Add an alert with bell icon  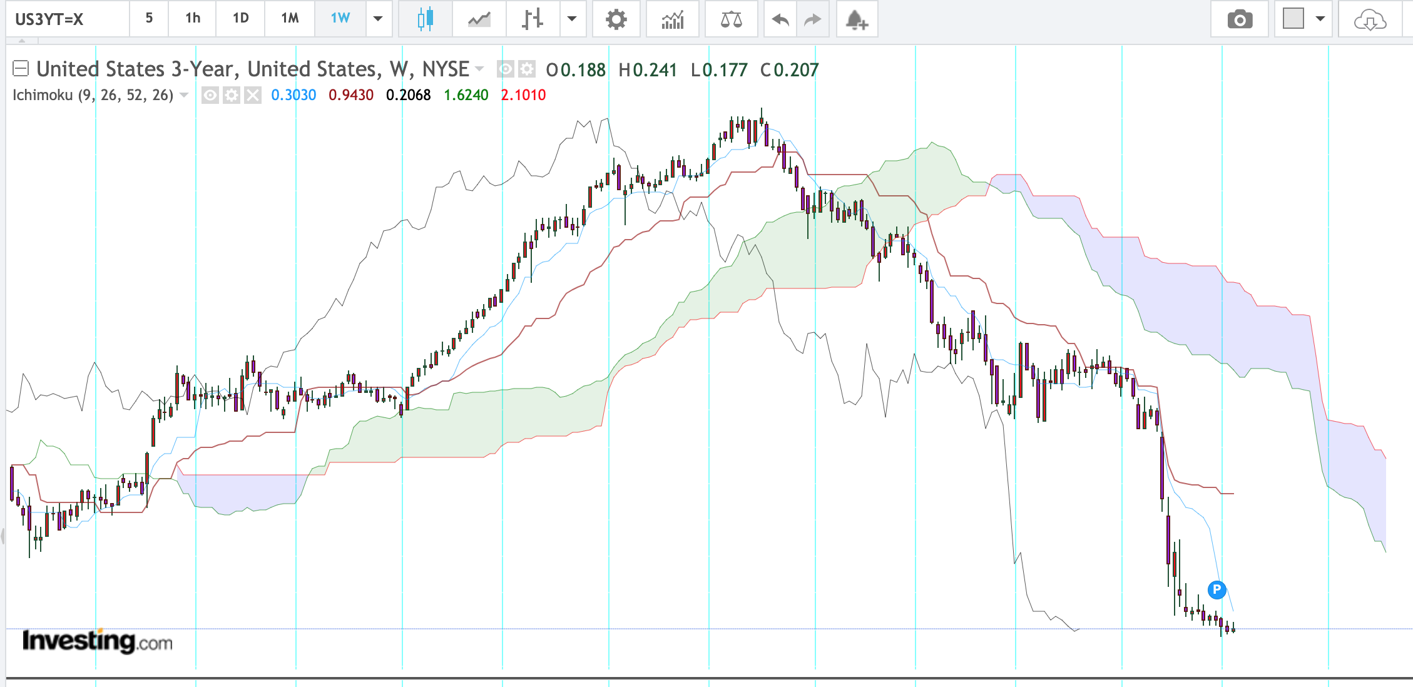tap(857, 19)
